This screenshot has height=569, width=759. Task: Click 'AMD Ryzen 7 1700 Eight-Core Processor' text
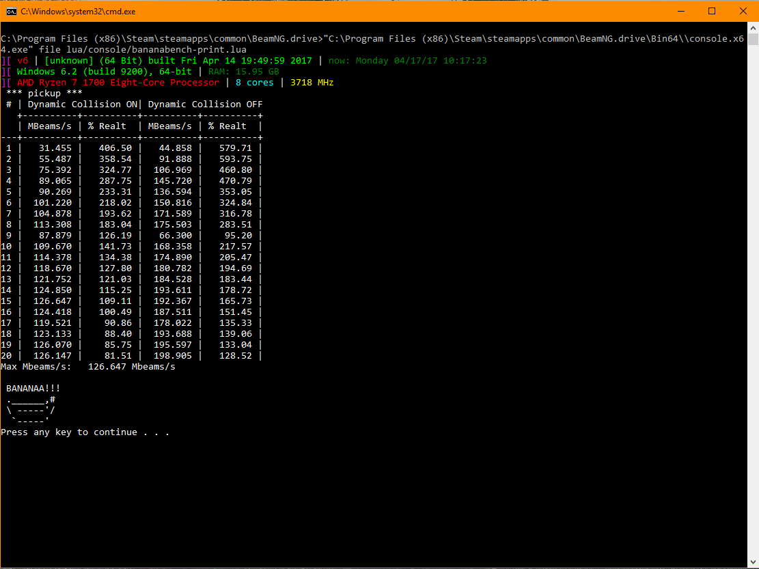pos(118,82)
